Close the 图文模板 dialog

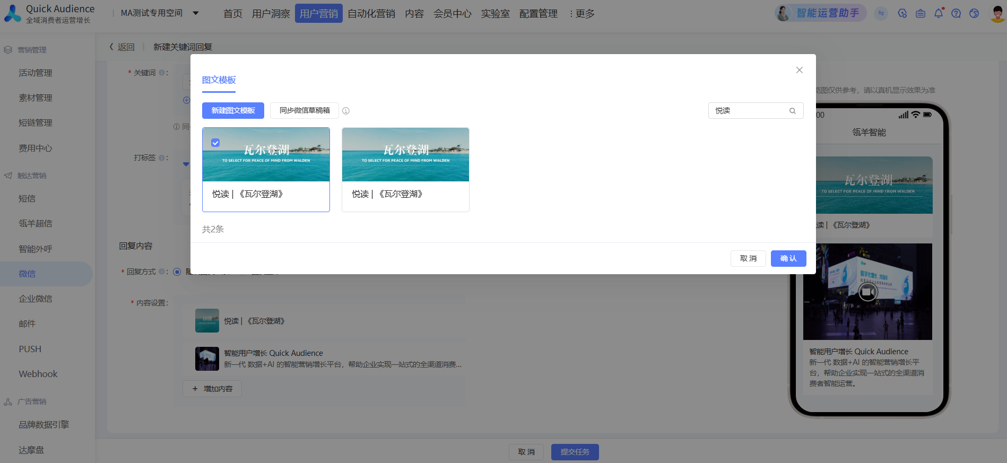(x=799, y=70)
